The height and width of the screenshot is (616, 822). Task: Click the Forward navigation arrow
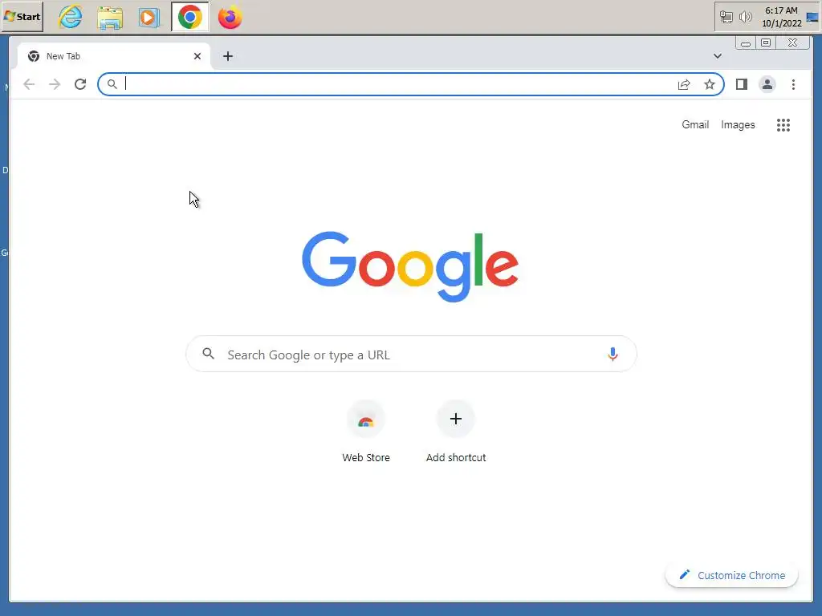click(55, 84)
